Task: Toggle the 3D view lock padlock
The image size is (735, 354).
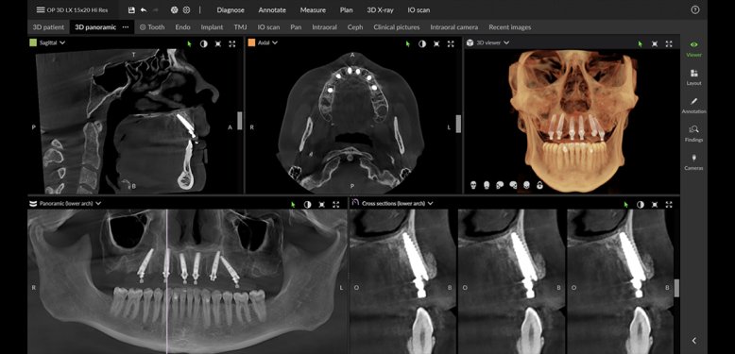Action: pos(539,185)
